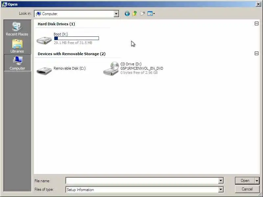Go back using the blue back arrow icon
Screen dimensions: 263x197
click(127, 13)
